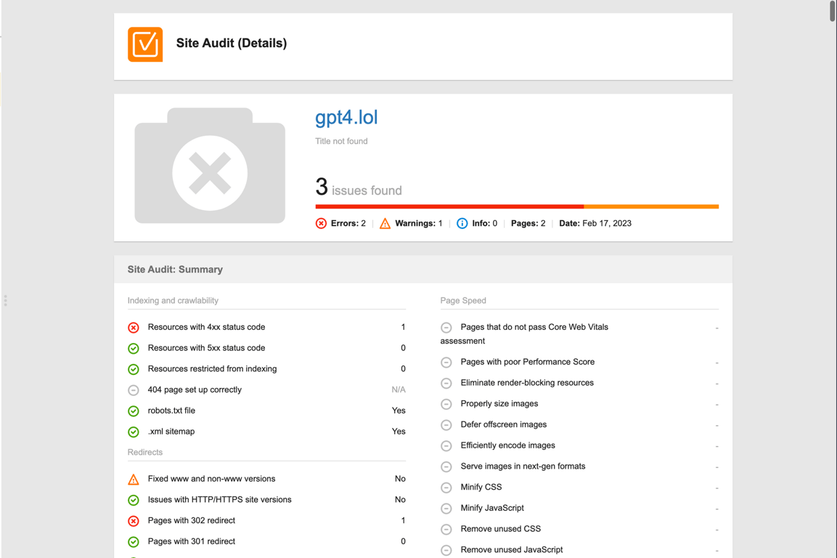
Task: Open the gpt4.lol site link
Action: pos(346,117)
